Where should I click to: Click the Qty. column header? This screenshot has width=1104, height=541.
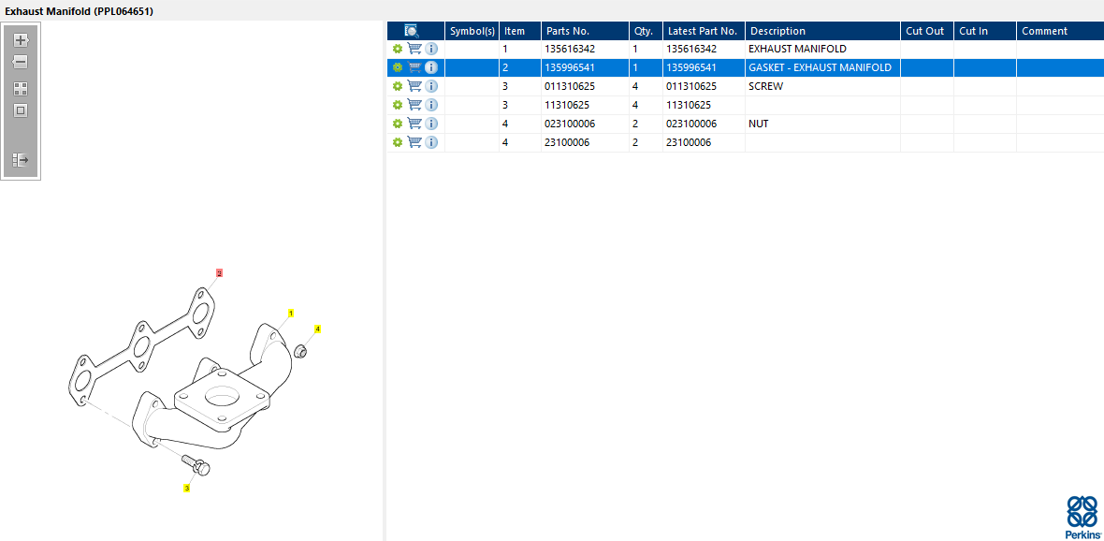646,31
